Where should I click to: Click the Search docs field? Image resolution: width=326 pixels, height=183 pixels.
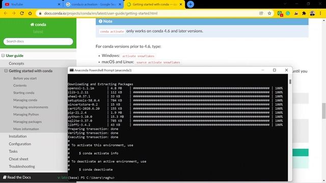(x=38, y=41)
